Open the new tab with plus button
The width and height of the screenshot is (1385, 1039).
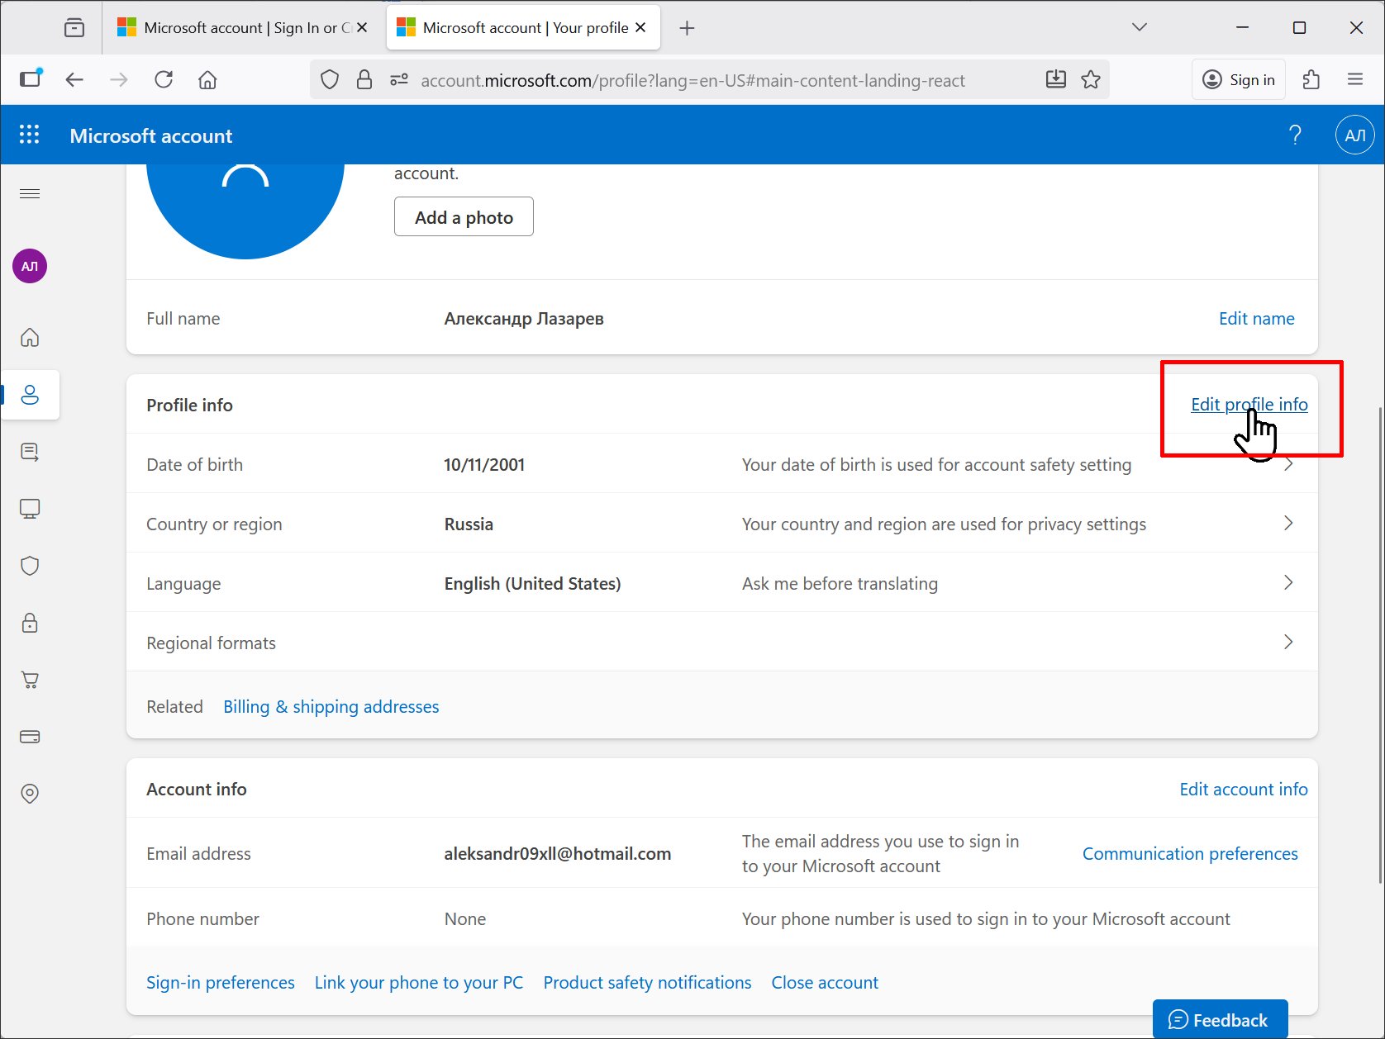(687, 28)
